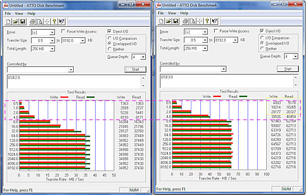Viewport: 306px width, 195px height.
Task: Open Transfer Size 0.5 dropdown in USB2.0 window
Action: click(x=52, y=41)
